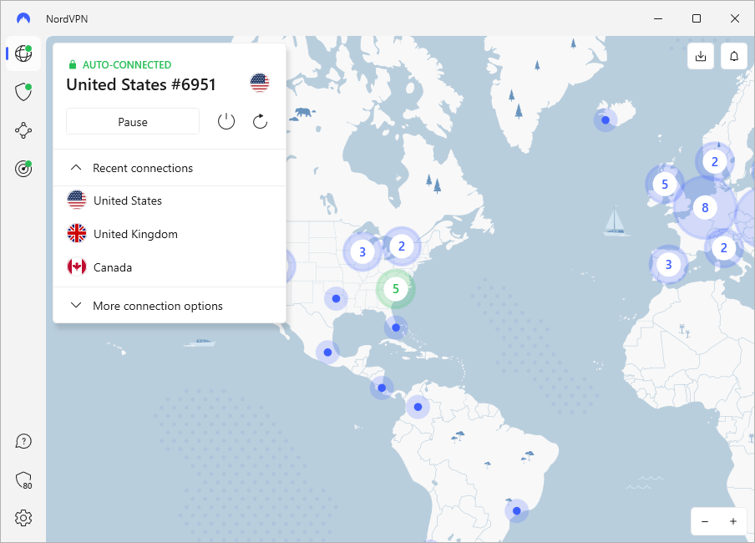The width and height of the screenshot is (755, 543).
Task: Open the Meshnet sidebar panel
Action: [23, 129]
